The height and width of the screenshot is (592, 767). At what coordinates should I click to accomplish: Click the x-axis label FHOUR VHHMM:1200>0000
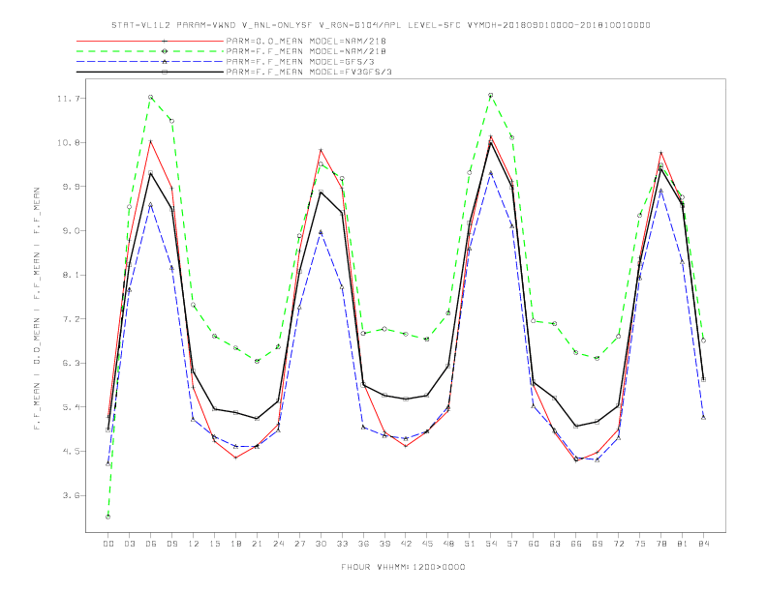(403, 567)
